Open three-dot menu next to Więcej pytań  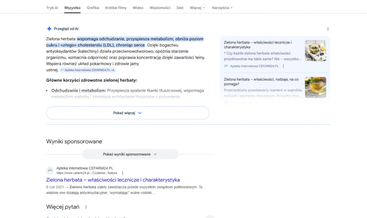point(86,207)
